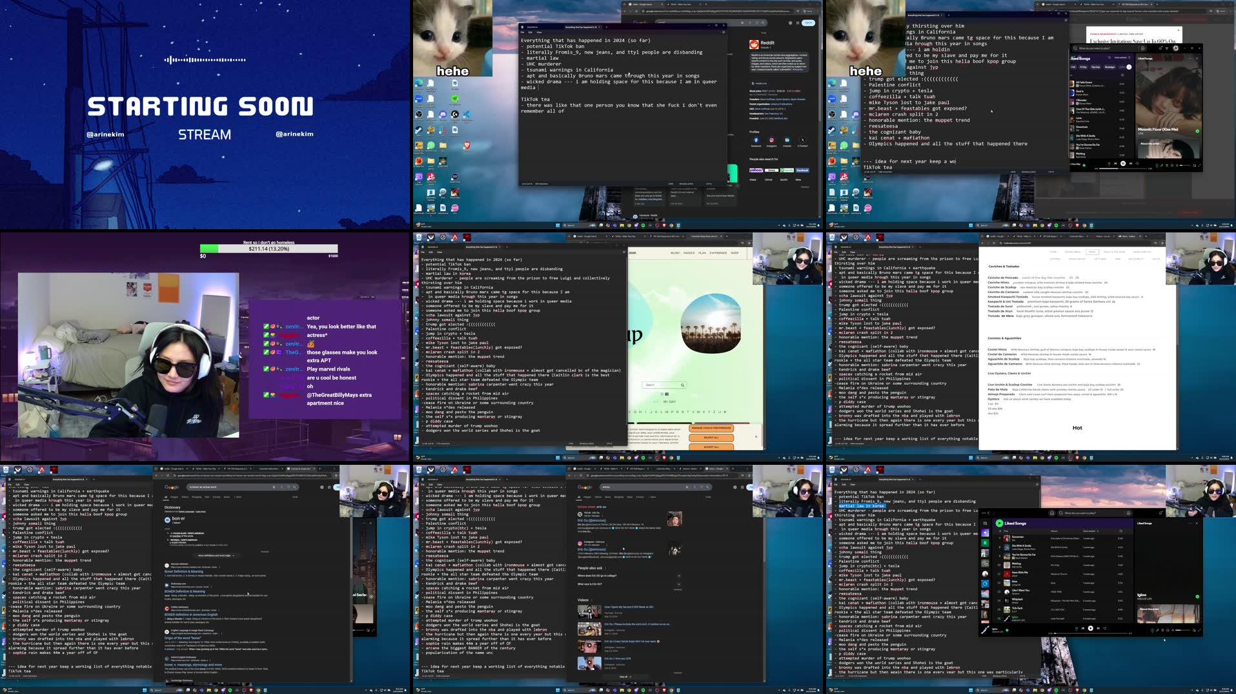
Task: Toggle shuffle in the Igloo player bar
Action: tap(1076, 628)
